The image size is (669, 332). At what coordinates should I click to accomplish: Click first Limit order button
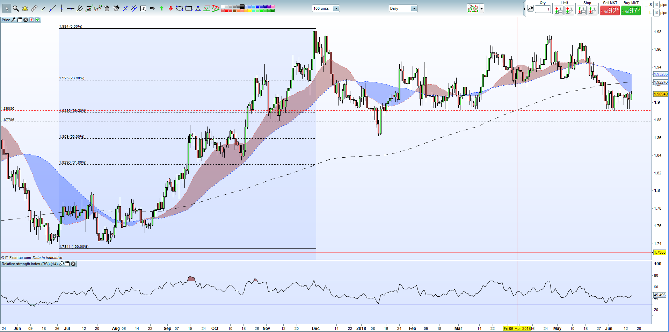558,10
